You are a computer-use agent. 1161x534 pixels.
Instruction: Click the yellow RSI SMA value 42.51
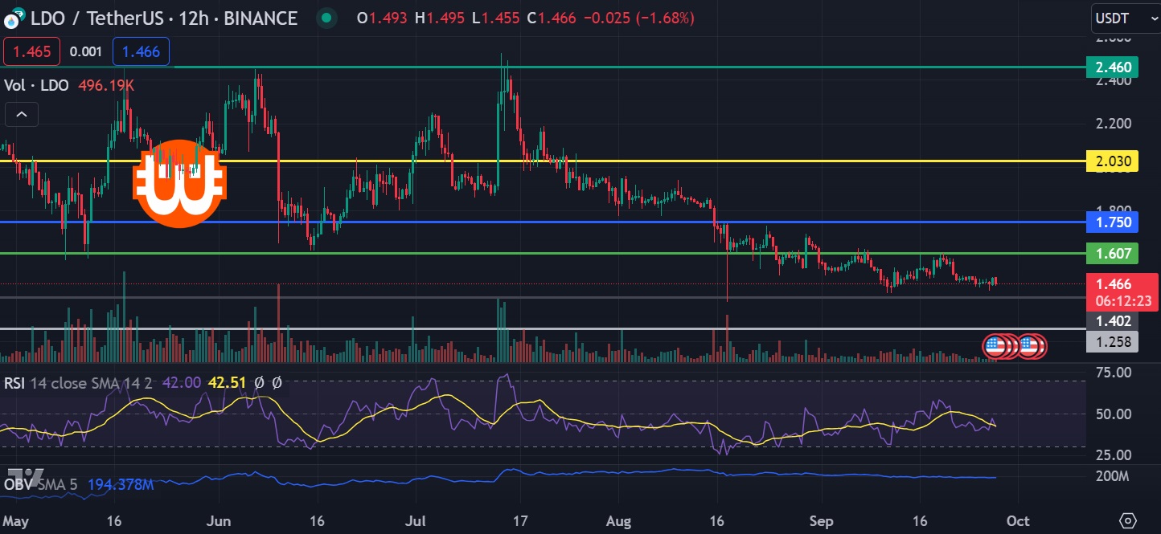click(227, 383)
